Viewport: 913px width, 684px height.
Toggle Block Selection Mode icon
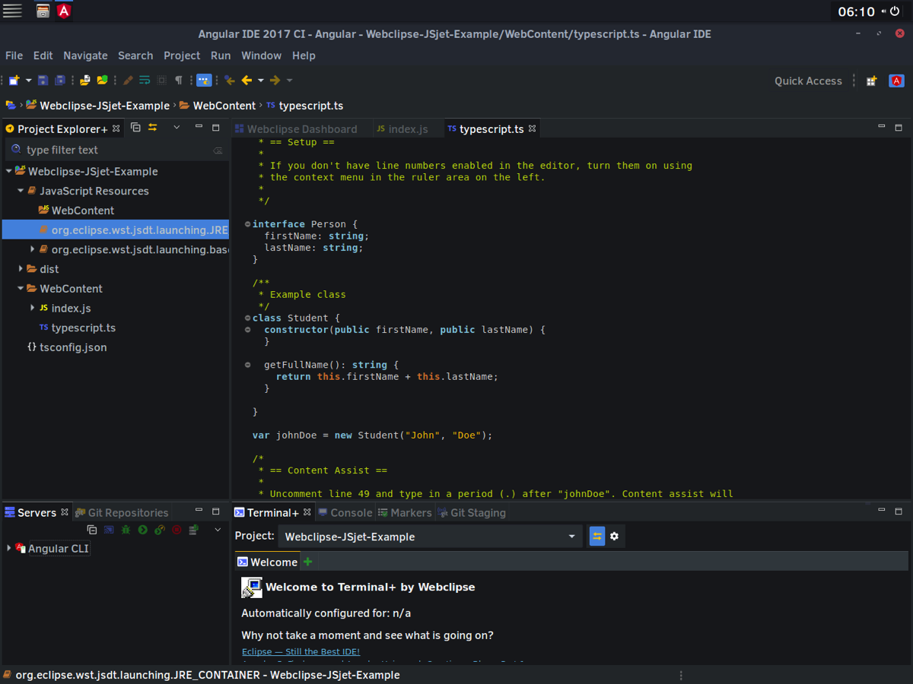(161, 80)
